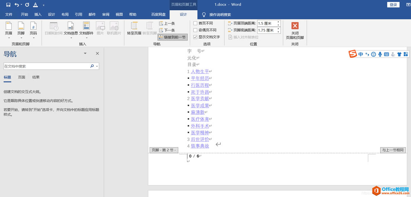
Task: Toggle the Sogou punctuation mode icon
Action: [367, 54]
